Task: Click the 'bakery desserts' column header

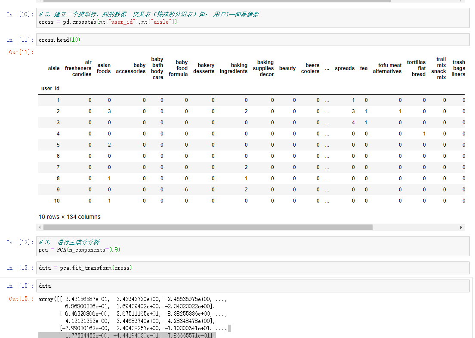Action: point(204,68)
